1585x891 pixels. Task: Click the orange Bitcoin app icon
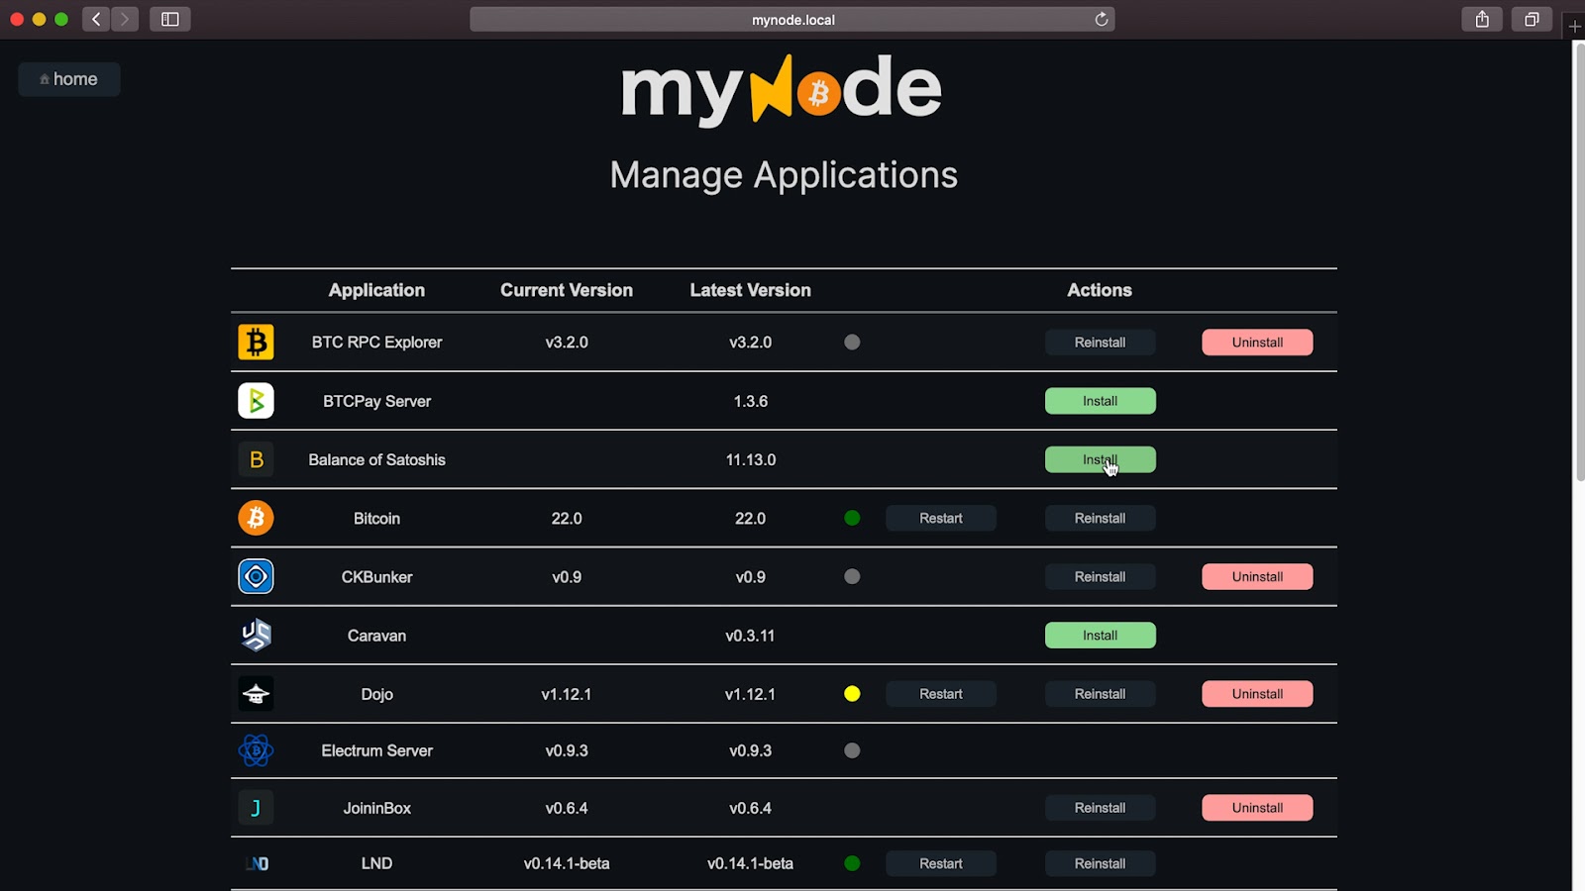(x=256, y=518)
